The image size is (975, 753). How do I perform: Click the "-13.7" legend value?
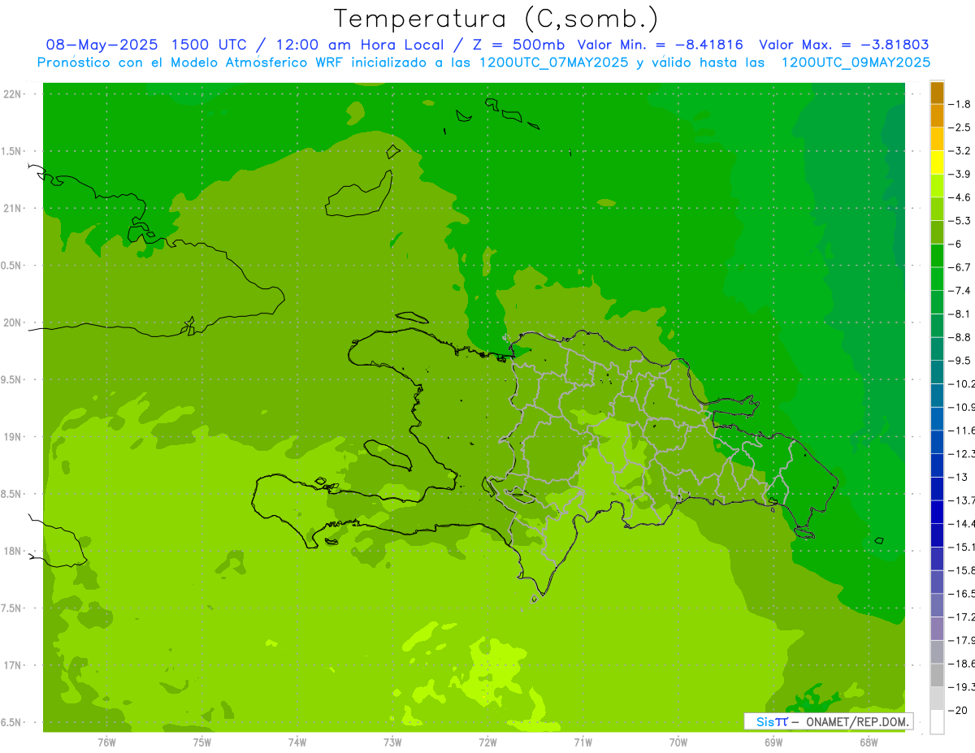[963, 500]
